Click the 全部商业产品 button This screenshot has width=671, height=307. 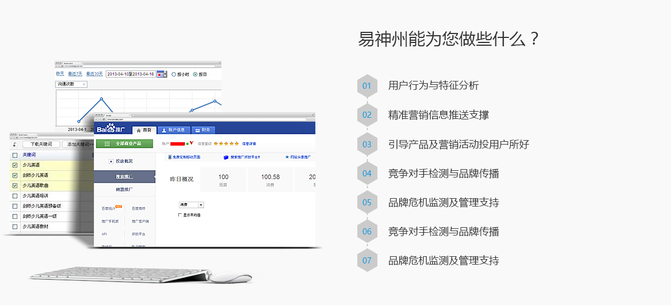124,143
